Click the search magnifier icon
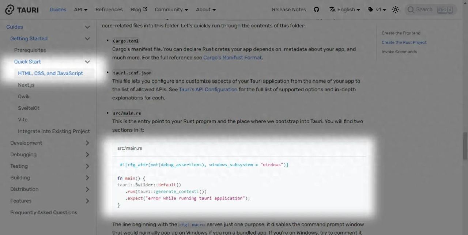The image size is (468, 235). [411, 10]
